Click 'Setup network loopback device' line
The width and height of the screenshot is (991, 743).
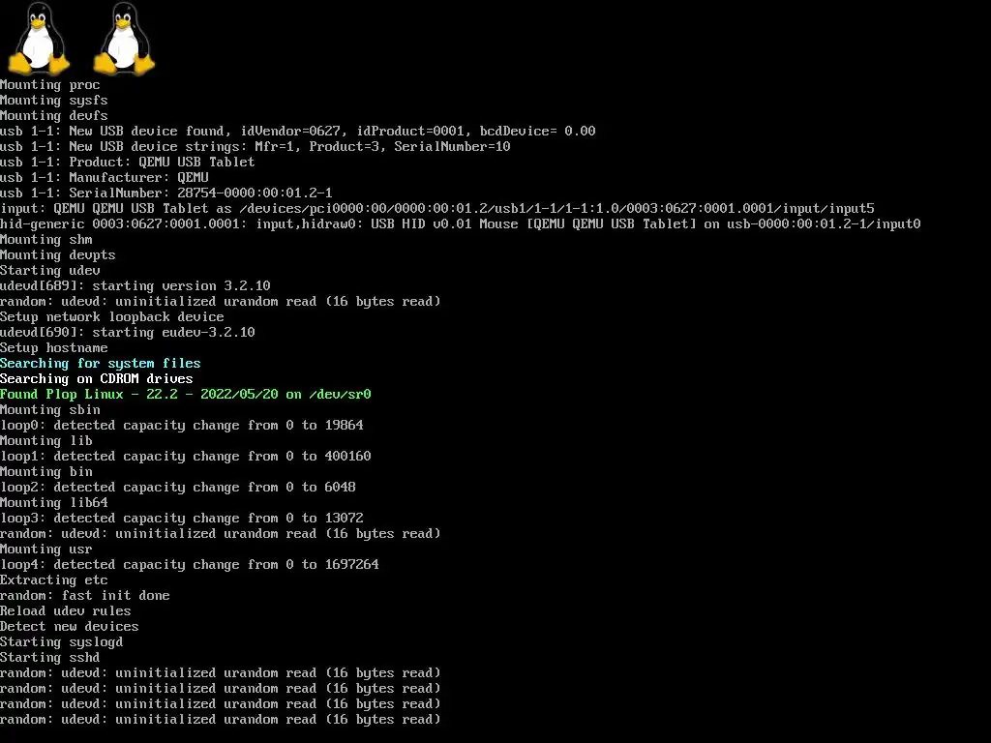[112, 317]
